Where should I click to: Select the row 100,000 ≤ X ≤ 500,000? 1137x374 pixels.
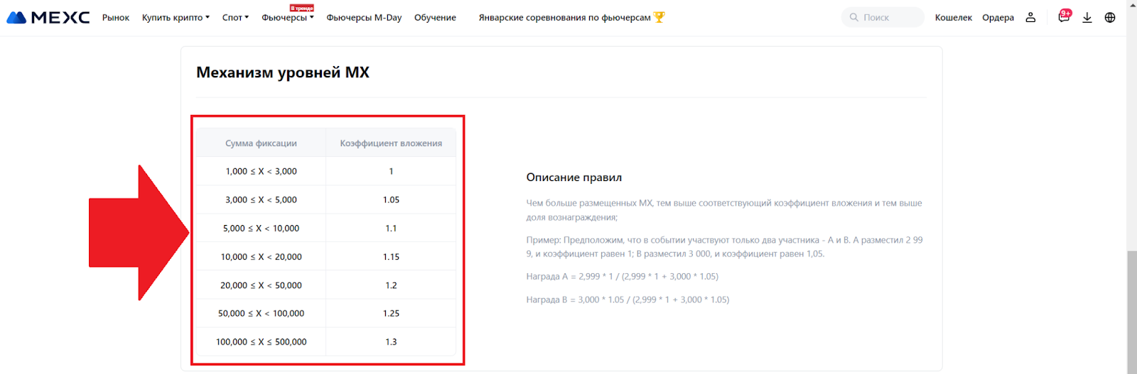click(x=326, y=341)
